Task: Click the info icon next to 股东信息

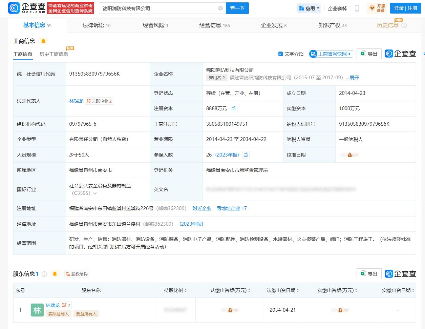Action: pos(44,274)
